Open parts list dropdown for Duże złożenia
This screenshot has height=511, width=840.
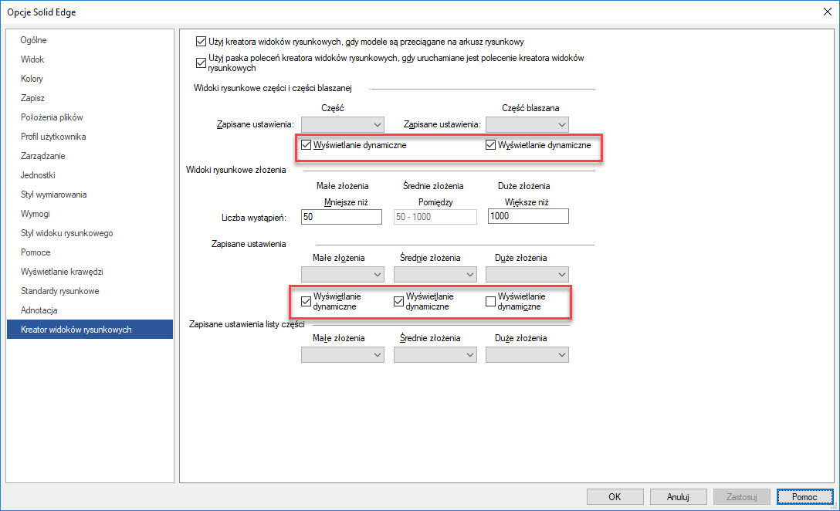pyautogui.click(x=527, y=354)
